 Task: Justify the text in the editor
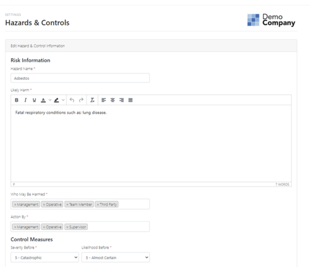131,100
